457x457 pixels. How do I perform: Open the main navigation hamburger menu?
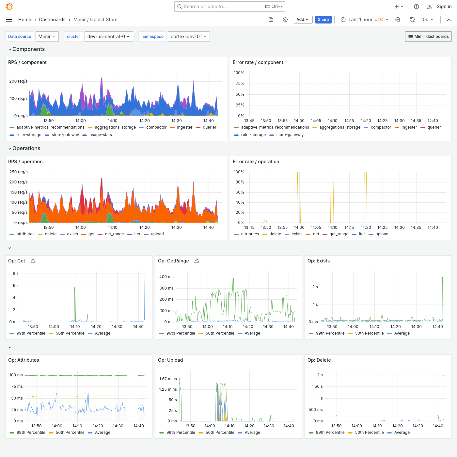point(9,20)
